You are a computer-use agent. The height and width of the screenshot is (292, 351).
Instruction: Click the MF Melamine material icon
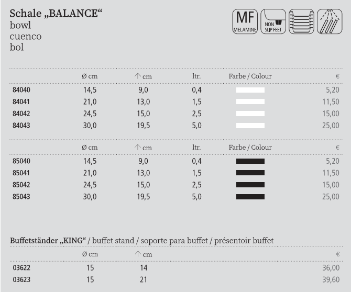pyautogui.click(x=245, y=23)
